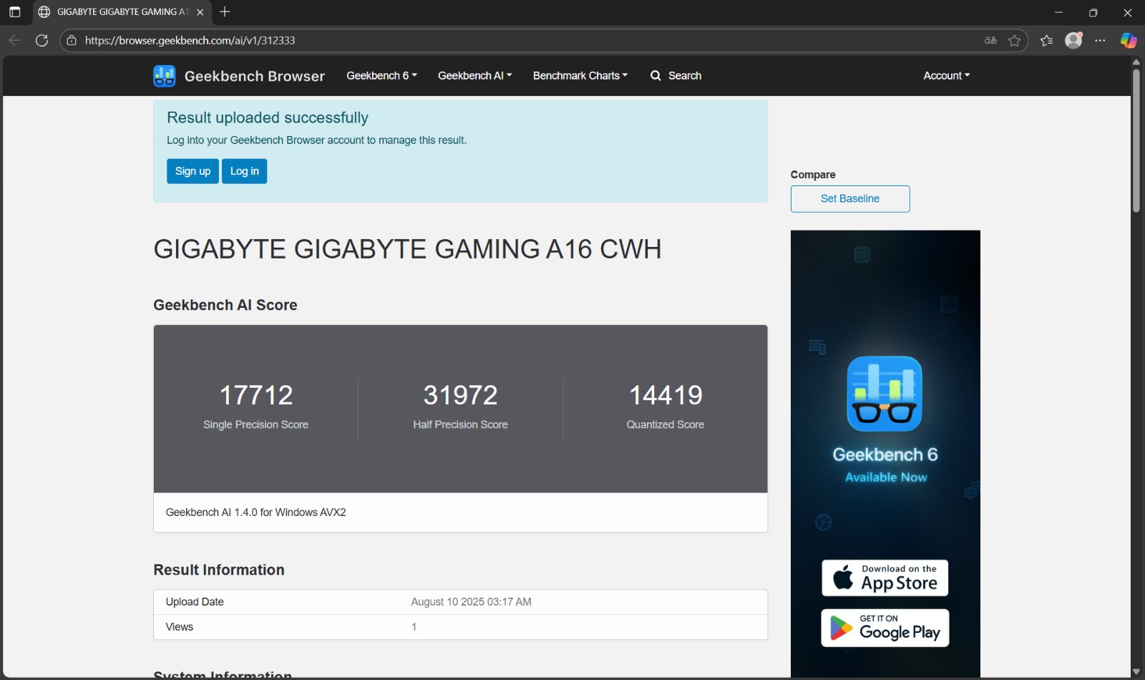Click the Geekbench Browser logo icon
The width and height of the screenshot is (1145, 680).
165,76
